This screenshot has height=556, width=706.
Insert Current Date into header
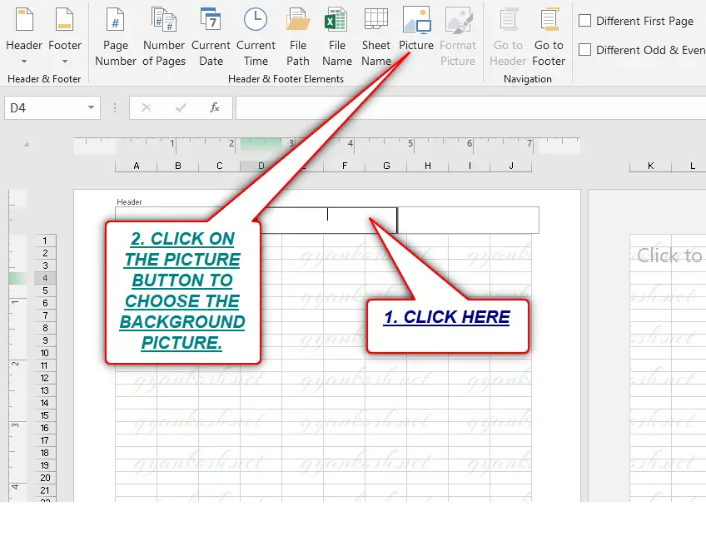coord(211,36)
